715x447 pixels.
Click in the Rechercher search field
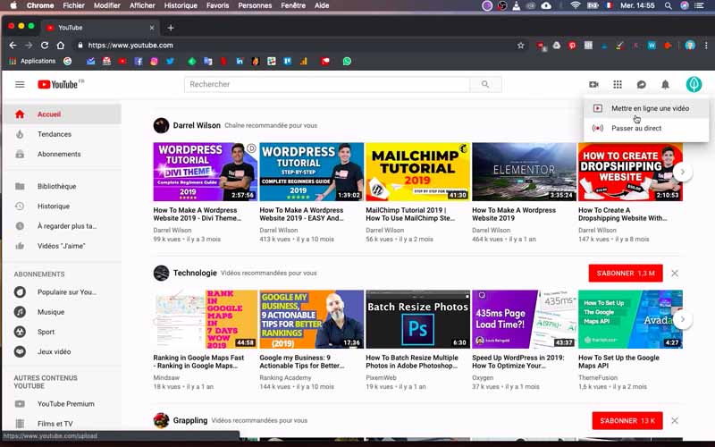[327, 84]
